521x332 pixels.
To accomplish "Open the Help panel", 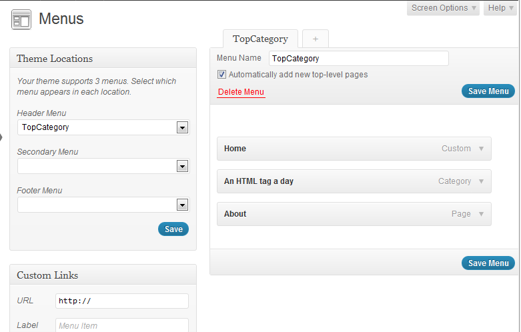I will pos(500,8).
